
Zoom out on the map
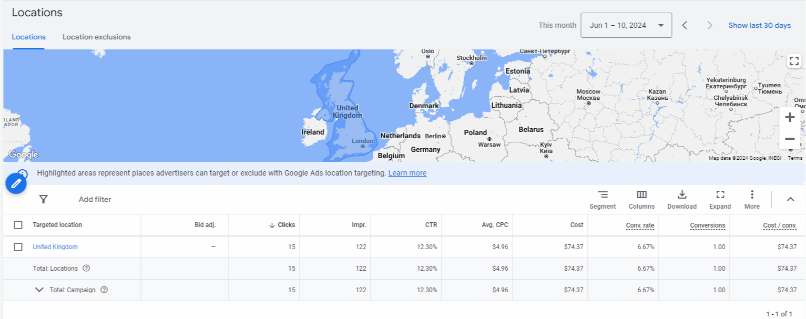[789, 139]
